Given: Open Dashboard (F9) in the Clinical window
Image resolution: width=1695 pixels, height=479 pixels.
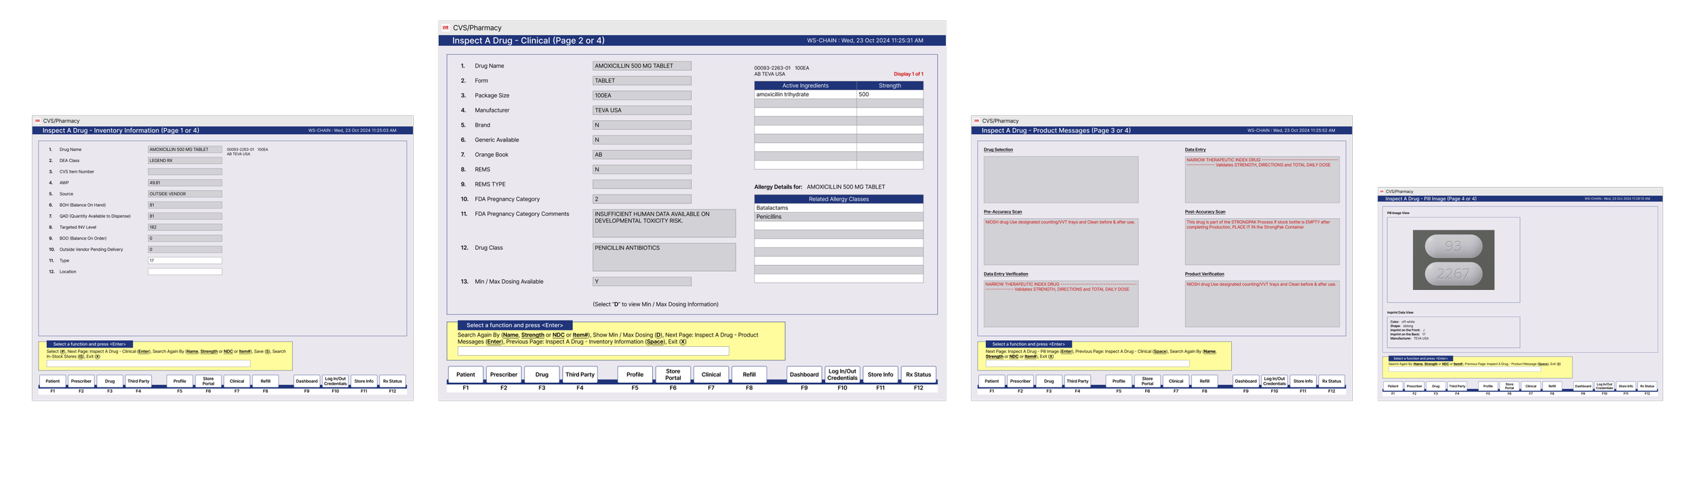Looking at the screenshot, I should click(x=804, y=375).
